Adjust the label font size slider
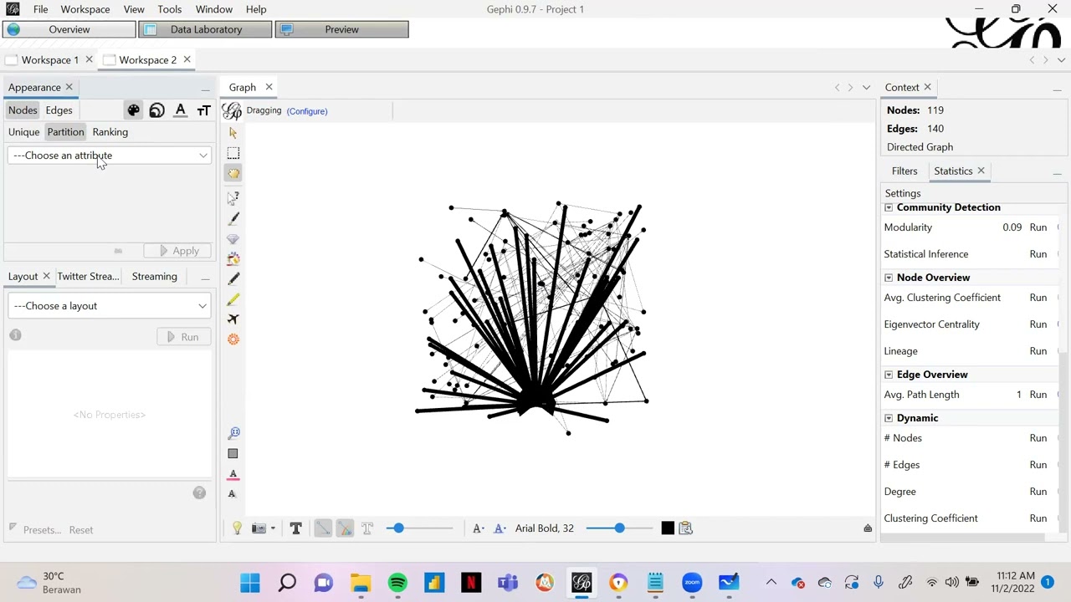1071x602 pixels. point(619,528)
